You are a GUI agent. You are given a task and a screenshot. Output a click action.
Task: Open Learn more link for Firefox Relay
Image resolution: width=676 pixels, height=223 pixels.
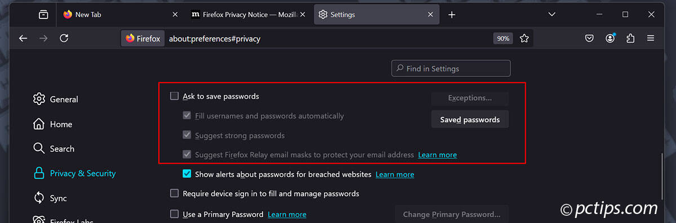point(438,154)
